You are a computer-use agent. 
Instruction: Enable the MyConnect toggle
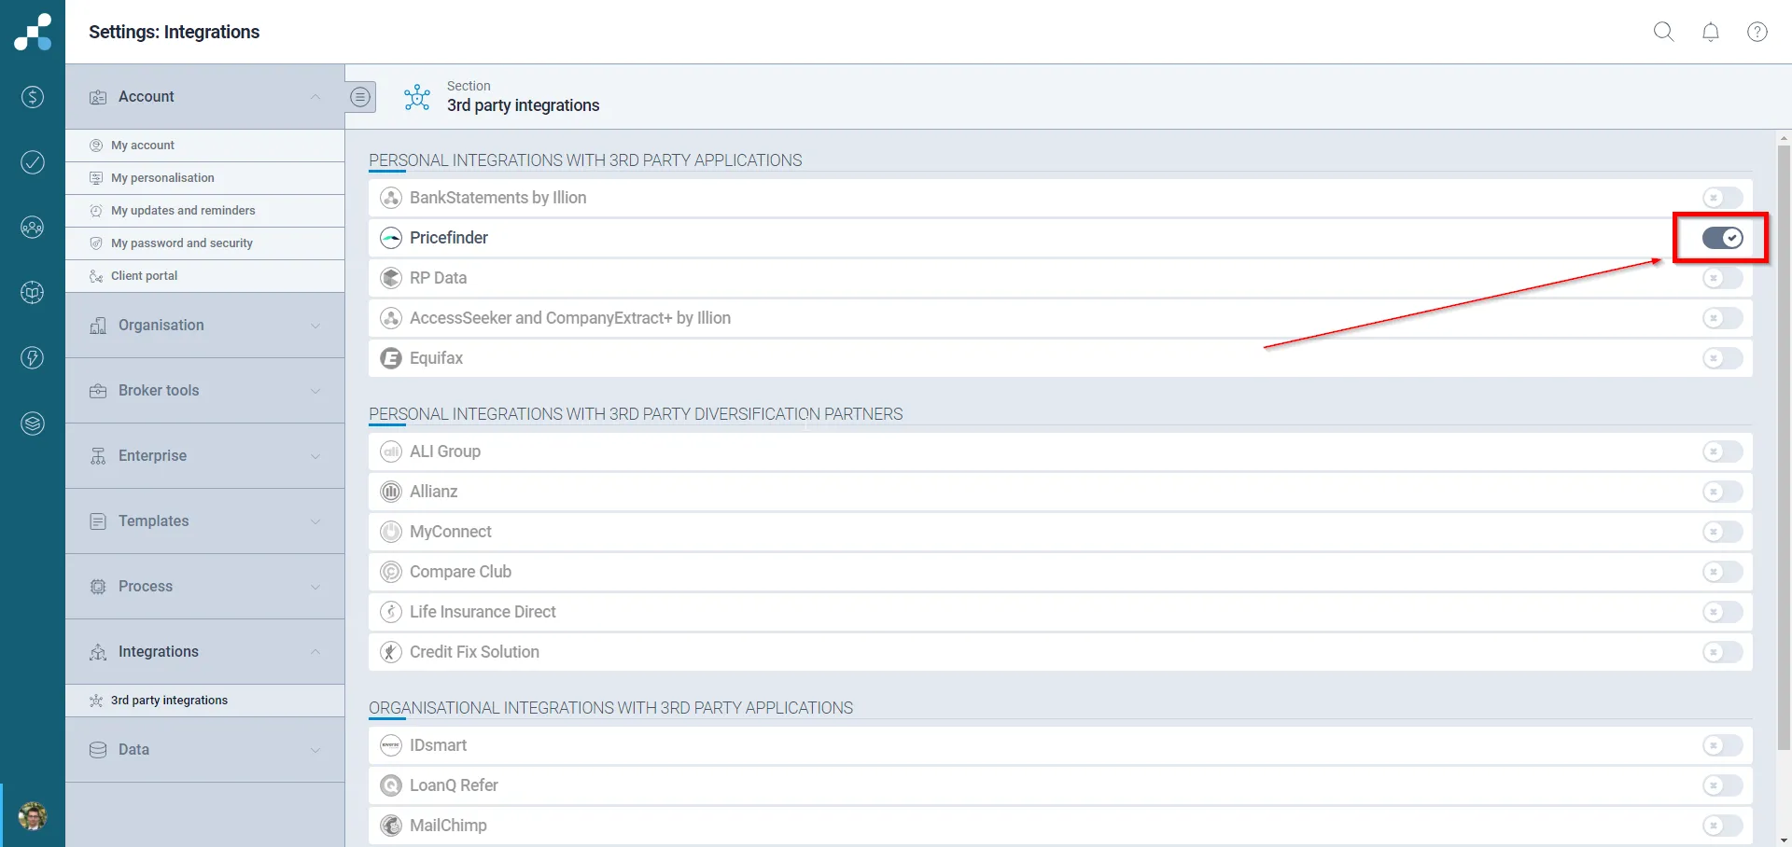1722,532
